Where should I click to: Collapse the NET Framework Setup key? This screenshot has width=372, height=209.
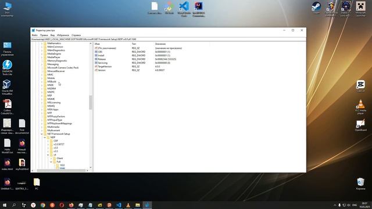[42, 134]
